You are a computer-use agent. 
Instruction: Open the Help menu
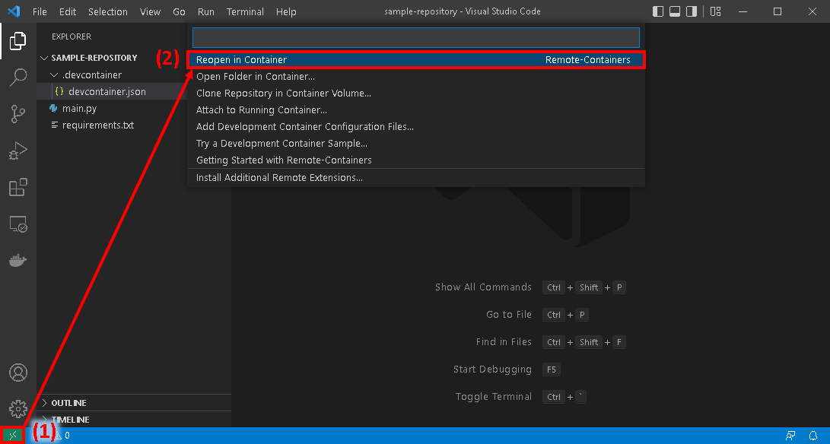click(286, 11)
